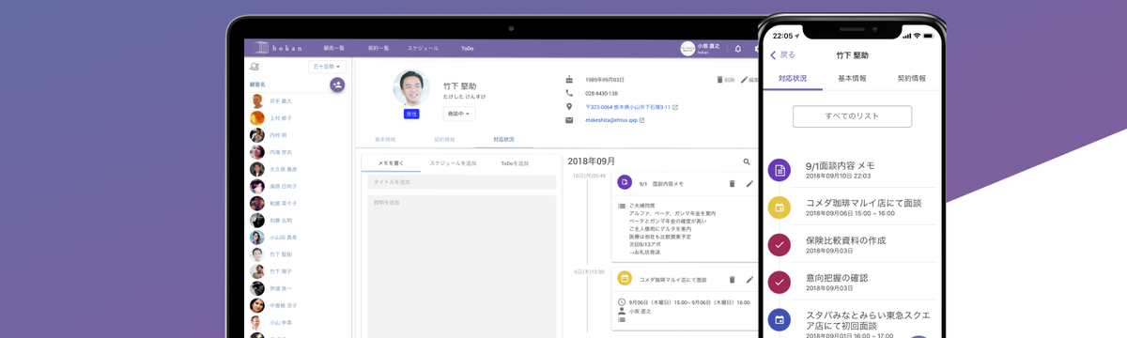Screen dimensions: 1127x338
Task: Switch to the 契約情報 tab on the tablet
Action: 444,139
